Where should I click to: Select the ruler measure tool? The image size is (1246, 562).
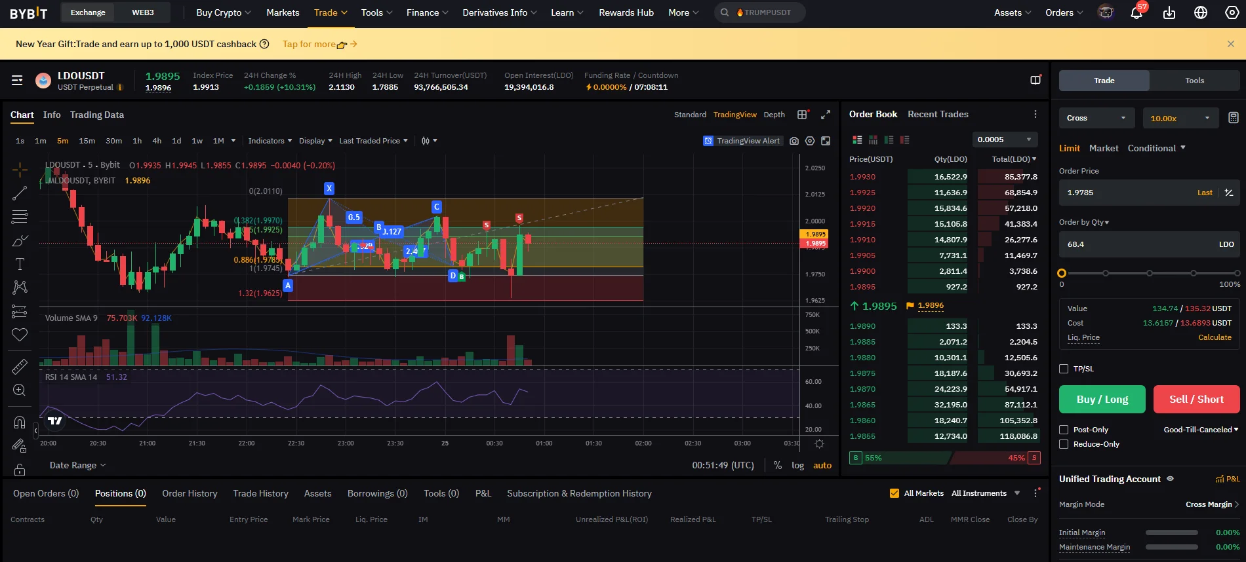coord(20,367)
